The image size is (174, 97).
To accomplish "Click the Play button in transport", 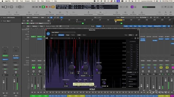I will 43,7.
